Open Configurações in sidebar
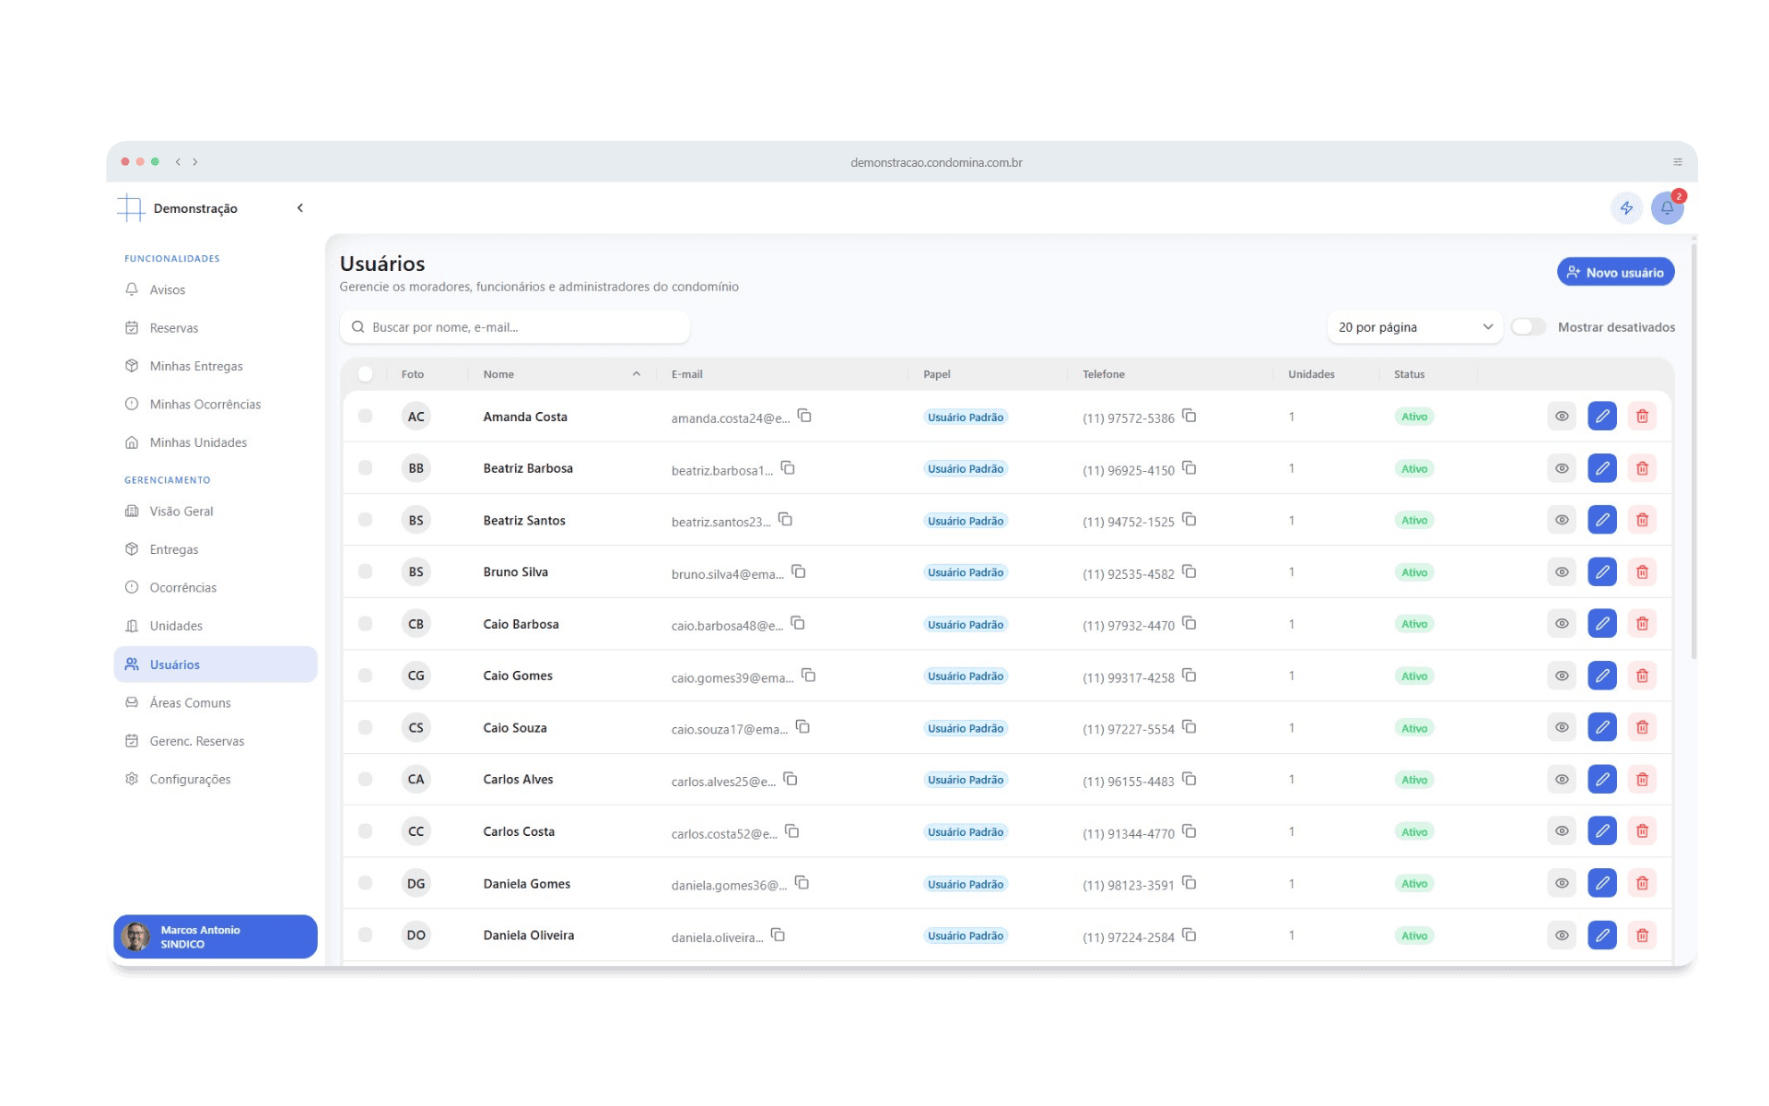 tap(215, 779)
